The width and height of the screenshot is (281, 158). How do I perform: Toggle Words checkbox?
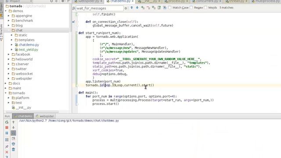click(x=205, y=7)
